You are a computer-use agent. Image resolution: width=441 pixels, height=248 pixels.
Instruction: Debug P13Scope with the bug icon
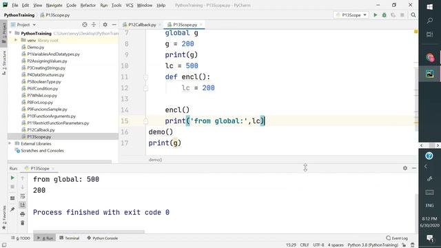click(384, 15)
